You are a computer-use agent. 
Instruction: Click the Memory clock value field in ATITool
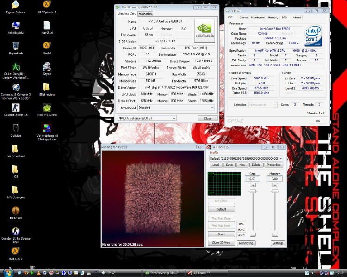(274, 179)
